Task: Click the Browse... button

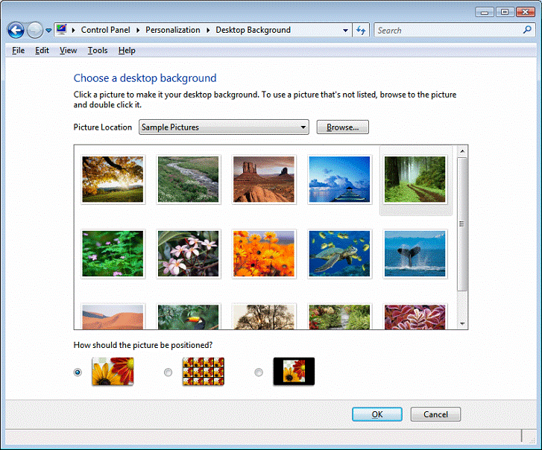Action: point(342,127)
